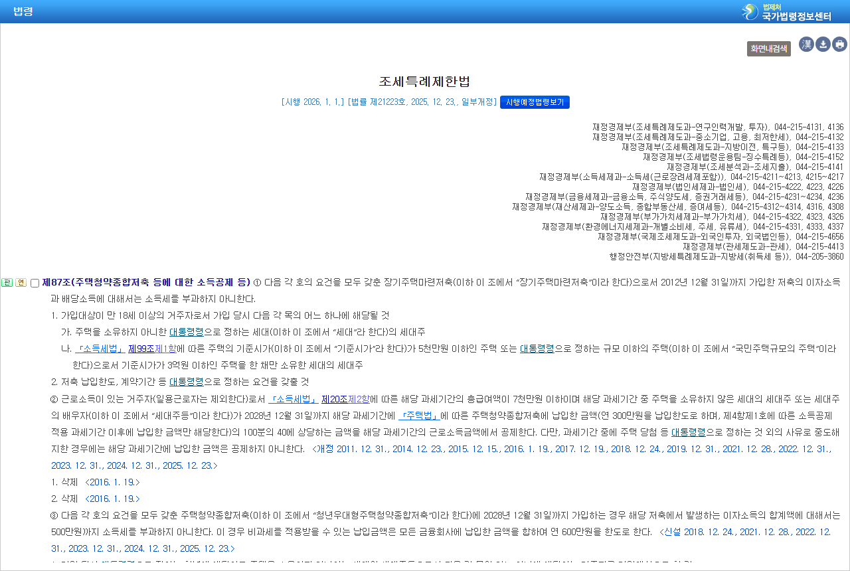Click the second 삭제 <2016. 1. 19.> line
Screen dimensions: 850x571
click(x=96, y=499)
